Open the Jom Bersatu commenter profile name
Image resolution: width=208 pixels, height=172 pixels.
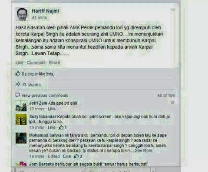point(41,164)
